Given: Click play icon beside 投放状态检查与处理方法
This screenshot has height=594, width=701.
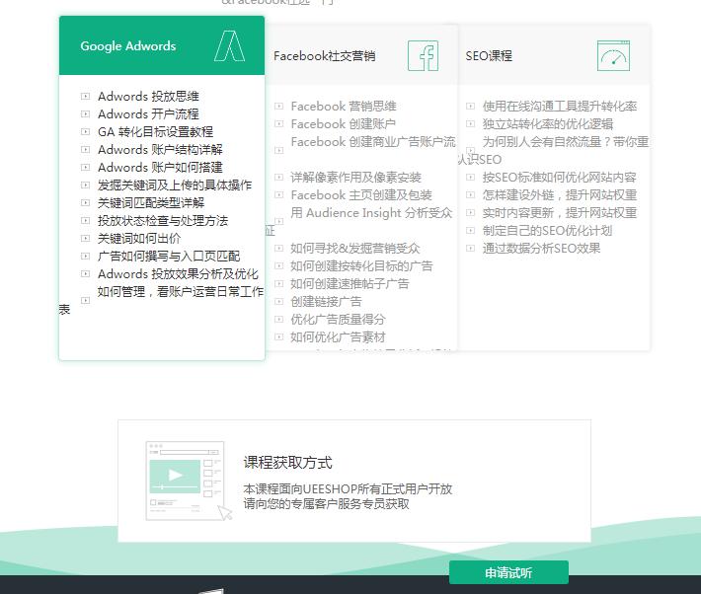Looking at the screenshot, I should [x=85, y=220].
